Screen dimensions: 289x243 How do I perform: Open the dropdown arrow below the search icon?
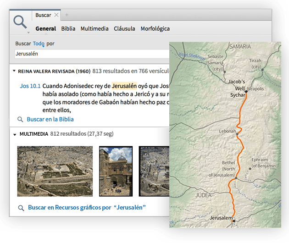click(28, 33)
